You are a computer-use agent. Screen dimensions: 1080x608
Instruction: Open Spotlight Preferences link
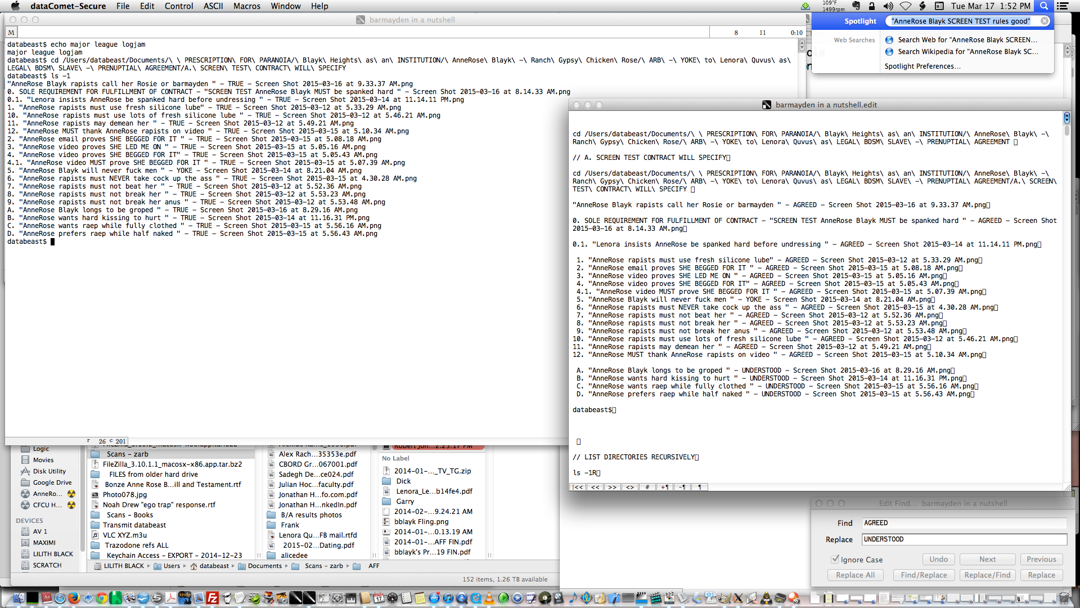coord(922,66)
